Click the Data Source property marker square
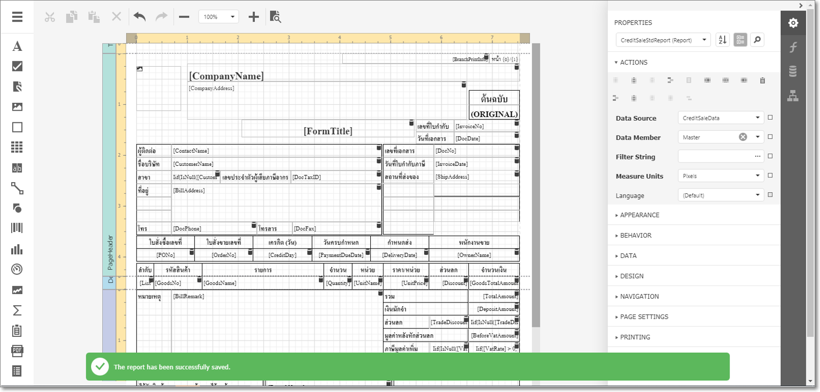820x392 pixels. click(770, 118)
